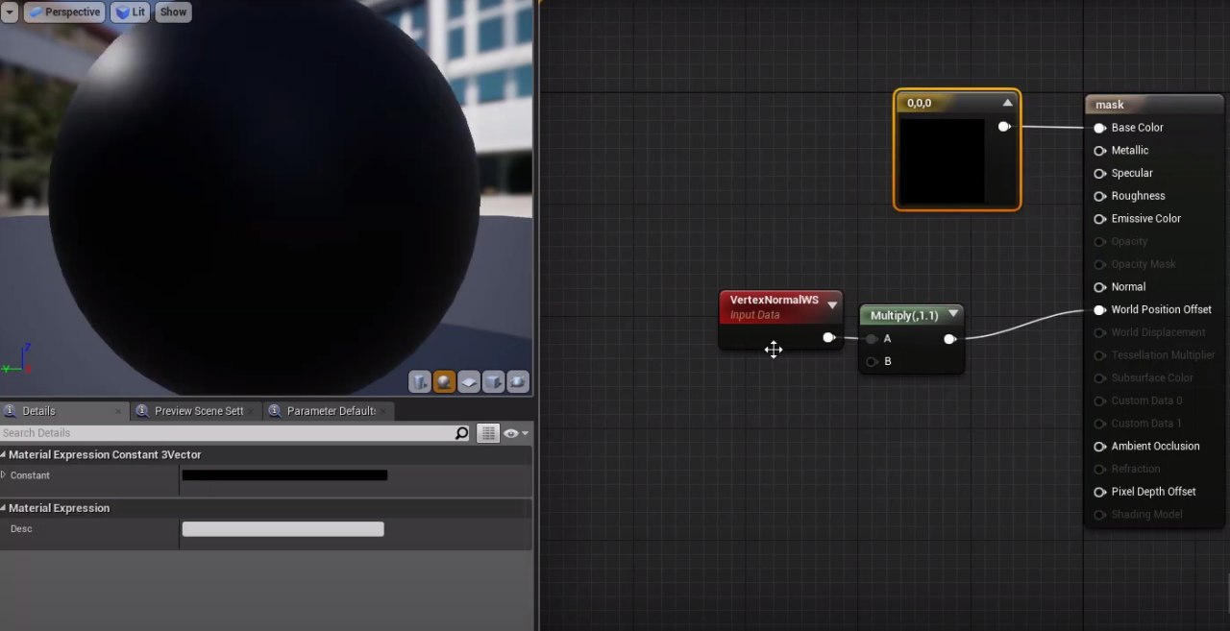Open the Parameter Defaults tab

(x=329, y=411)
